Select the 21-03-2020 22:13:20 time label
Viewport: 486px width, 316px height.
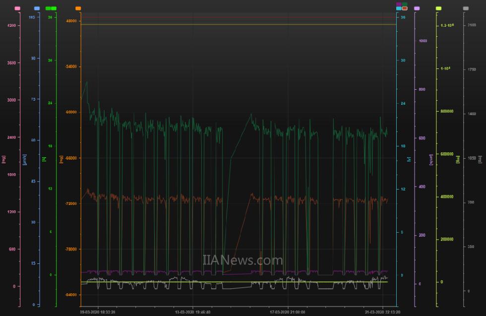coord(382,313)
